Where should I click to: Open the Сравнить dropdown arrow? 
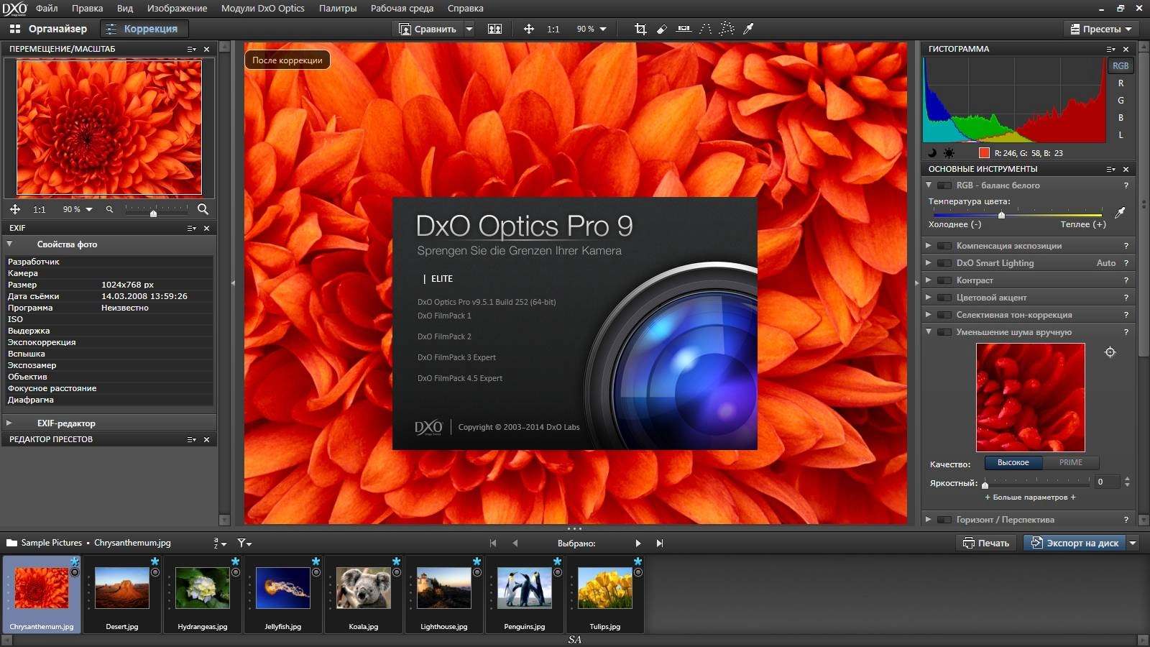469,29
